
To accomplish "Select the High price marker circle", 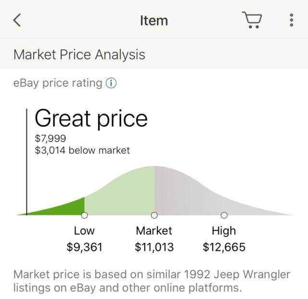I will 224,215.
